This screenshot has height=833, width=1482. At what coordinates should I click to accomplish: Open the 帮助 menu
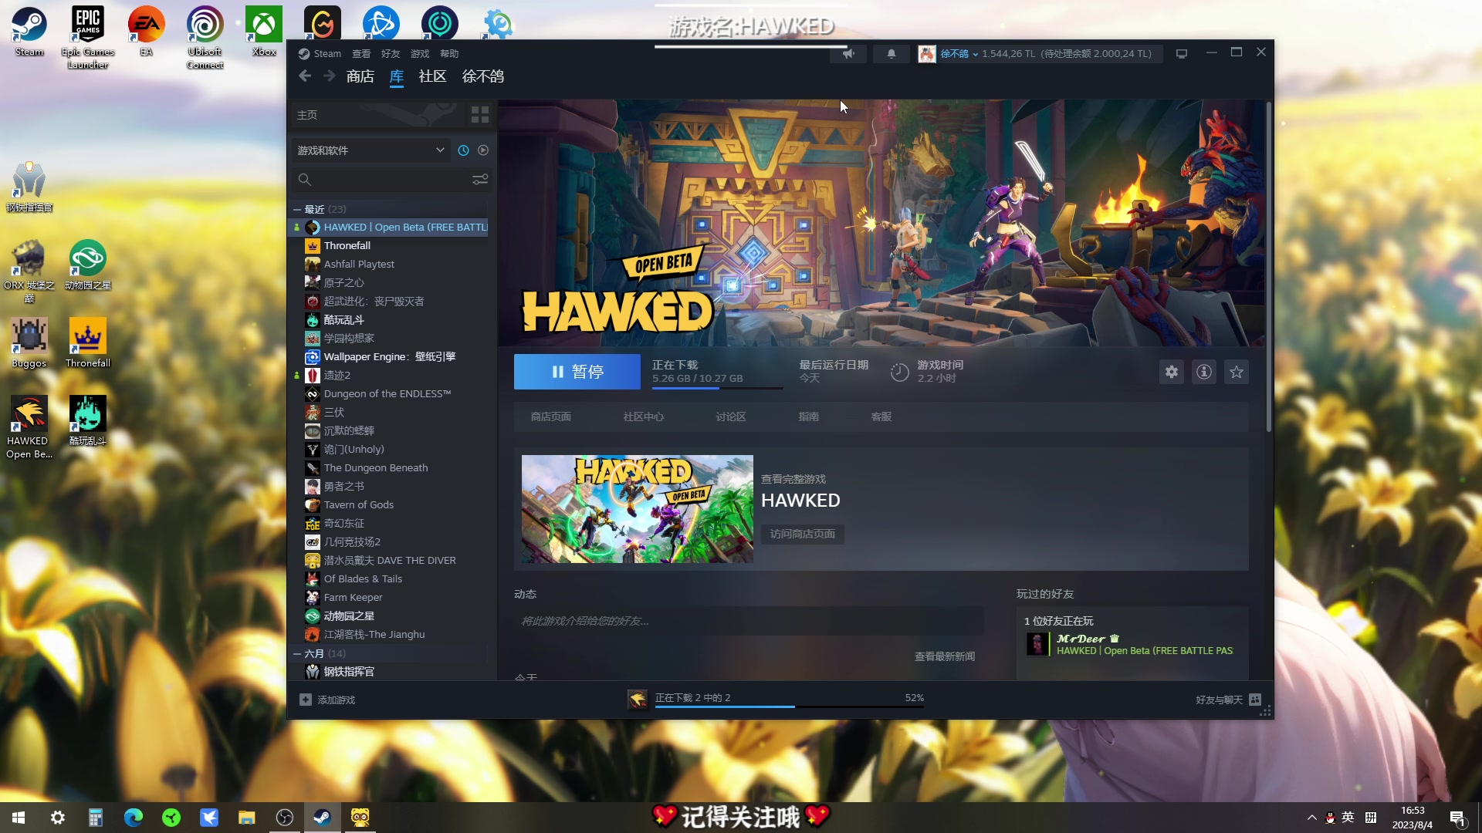(x=449, y=54)
